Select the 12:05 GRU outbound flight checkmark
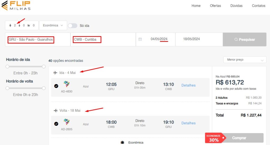270x145 pixels. click(56, 86)
